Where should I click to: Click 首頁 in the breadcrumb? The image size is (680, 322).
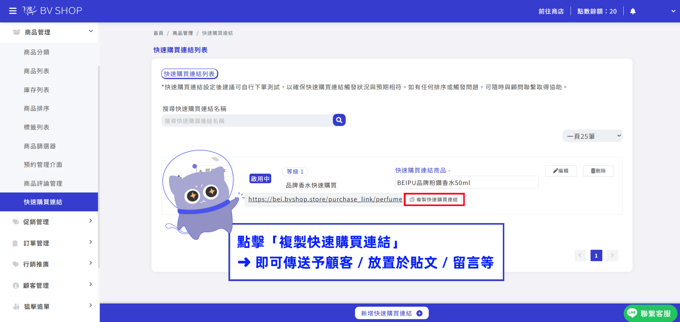click(158, 33)
